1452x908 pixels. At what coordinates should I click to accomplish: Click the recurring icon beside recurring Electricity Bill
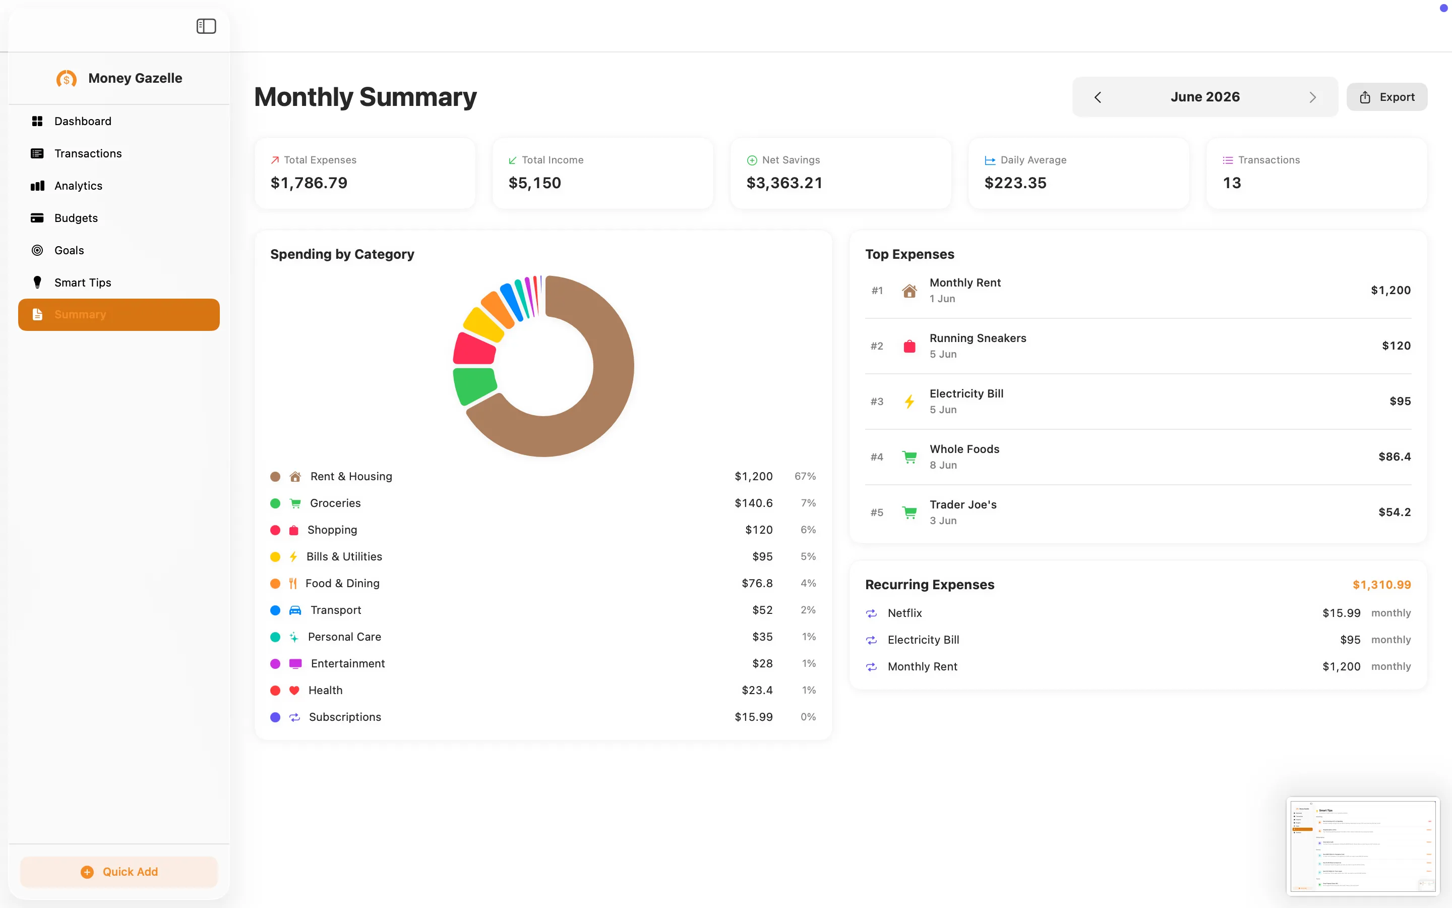(872, 640)
